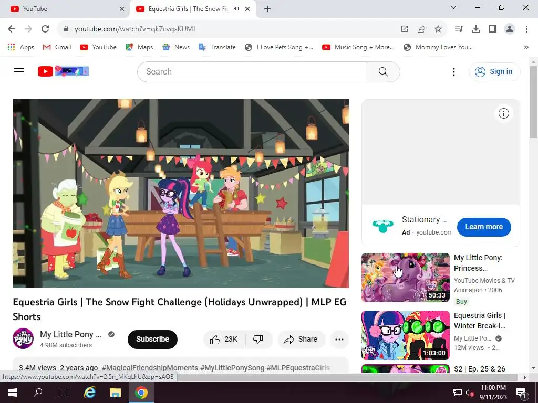The height and width of the screenshot is (403, 538).
Task: Open File Explorer from taskbar
Action: click(x=115, y=393)
